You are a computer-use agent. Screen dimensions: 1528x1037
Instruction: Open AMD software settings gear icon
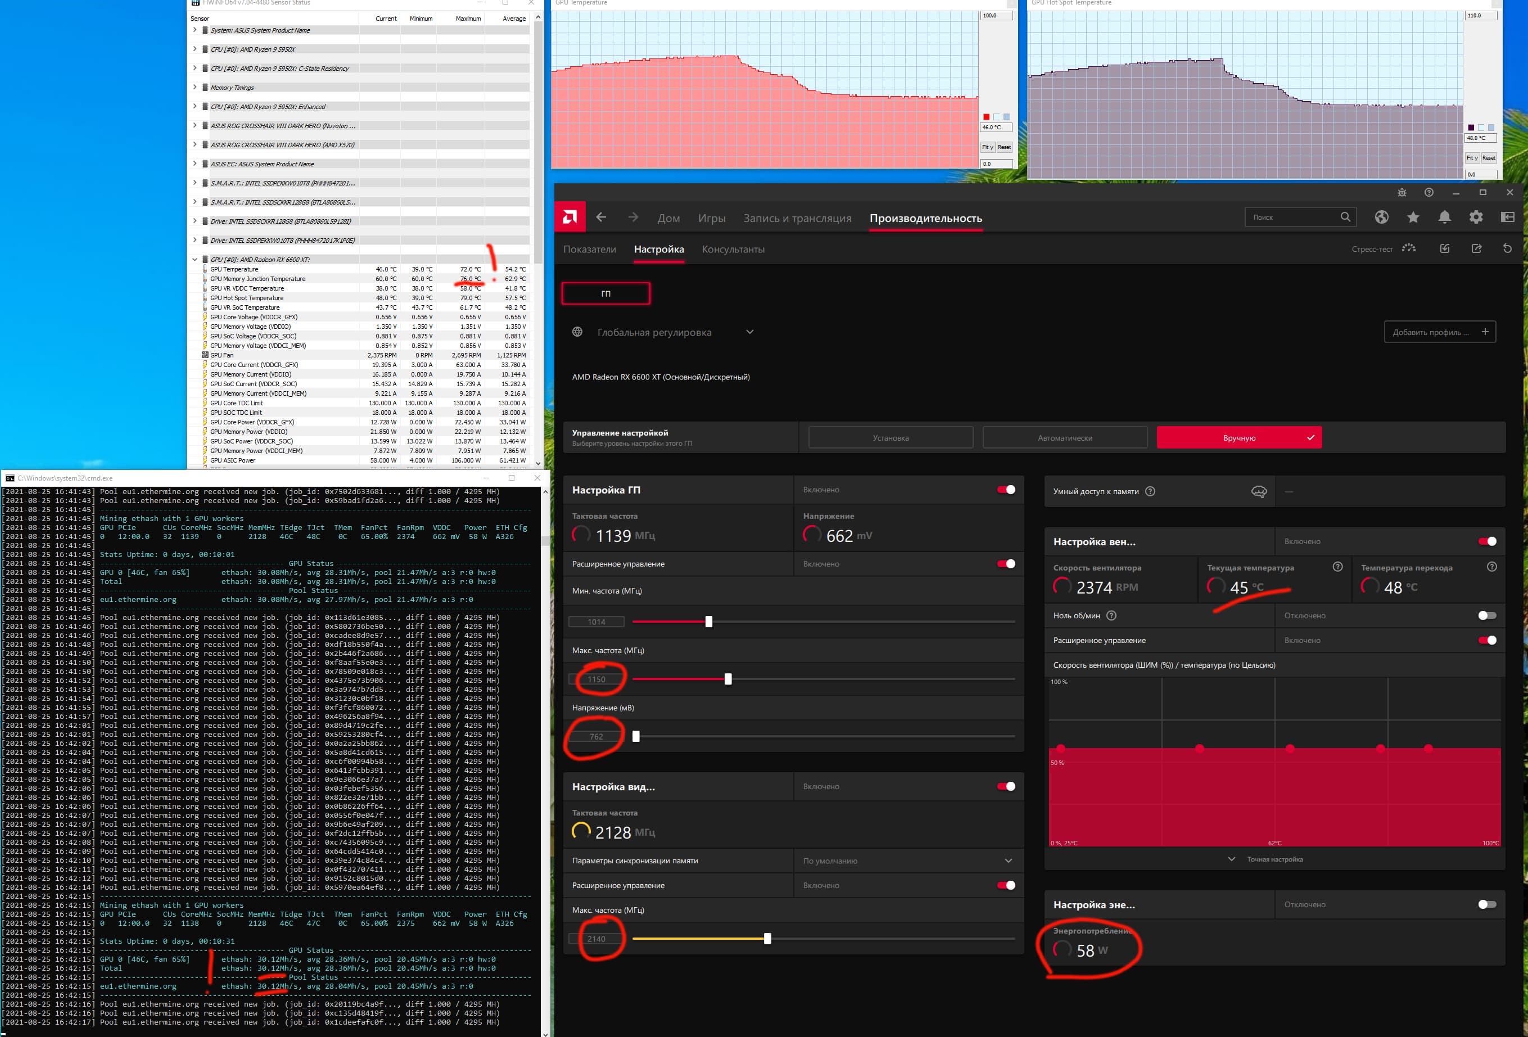click(1476, 217)
